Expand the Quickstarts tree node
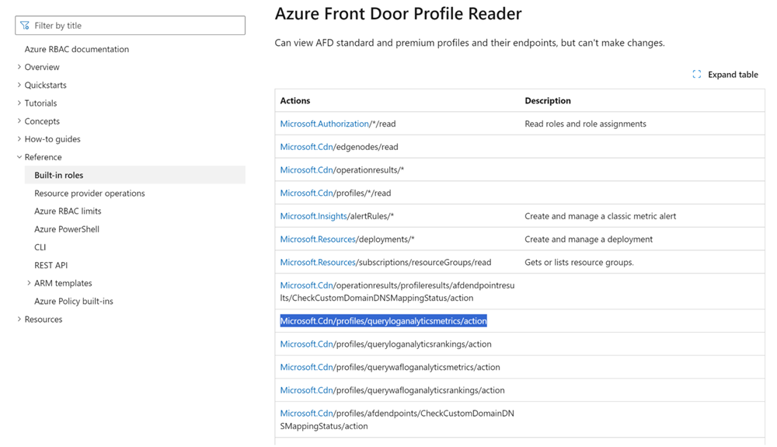Screen dimensions: 777x447 click(19, 85)
